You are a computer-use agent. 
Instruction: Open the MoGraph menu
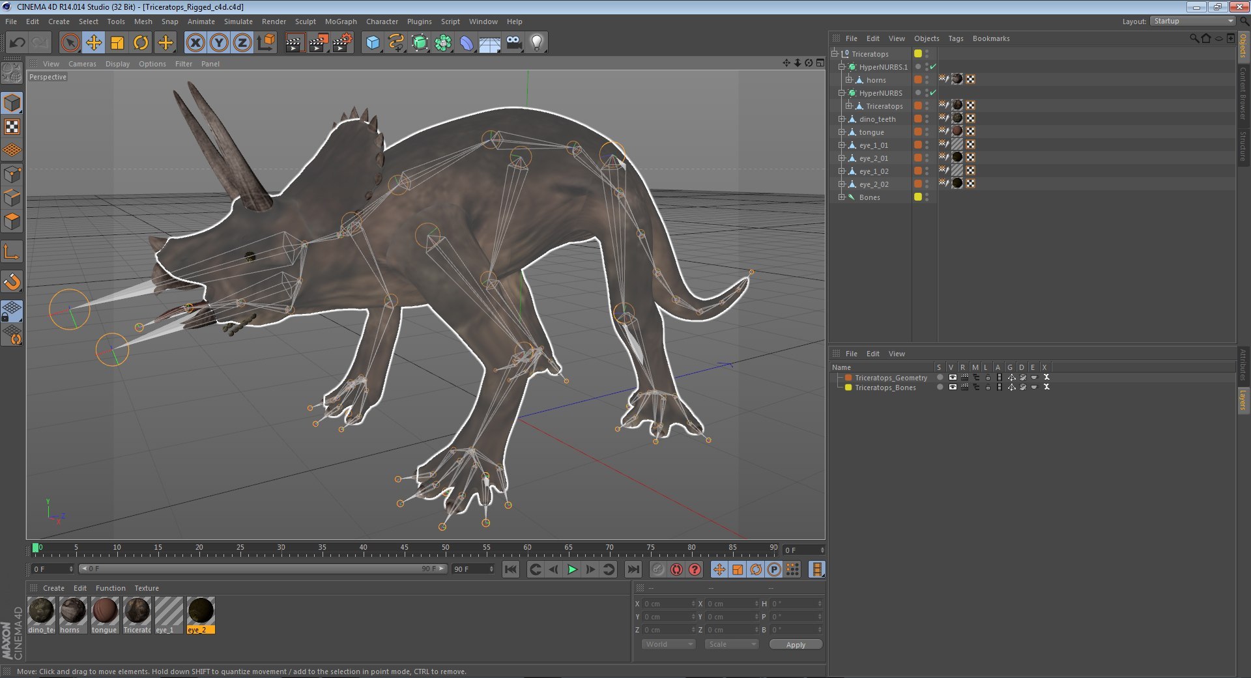pos(341,21)
